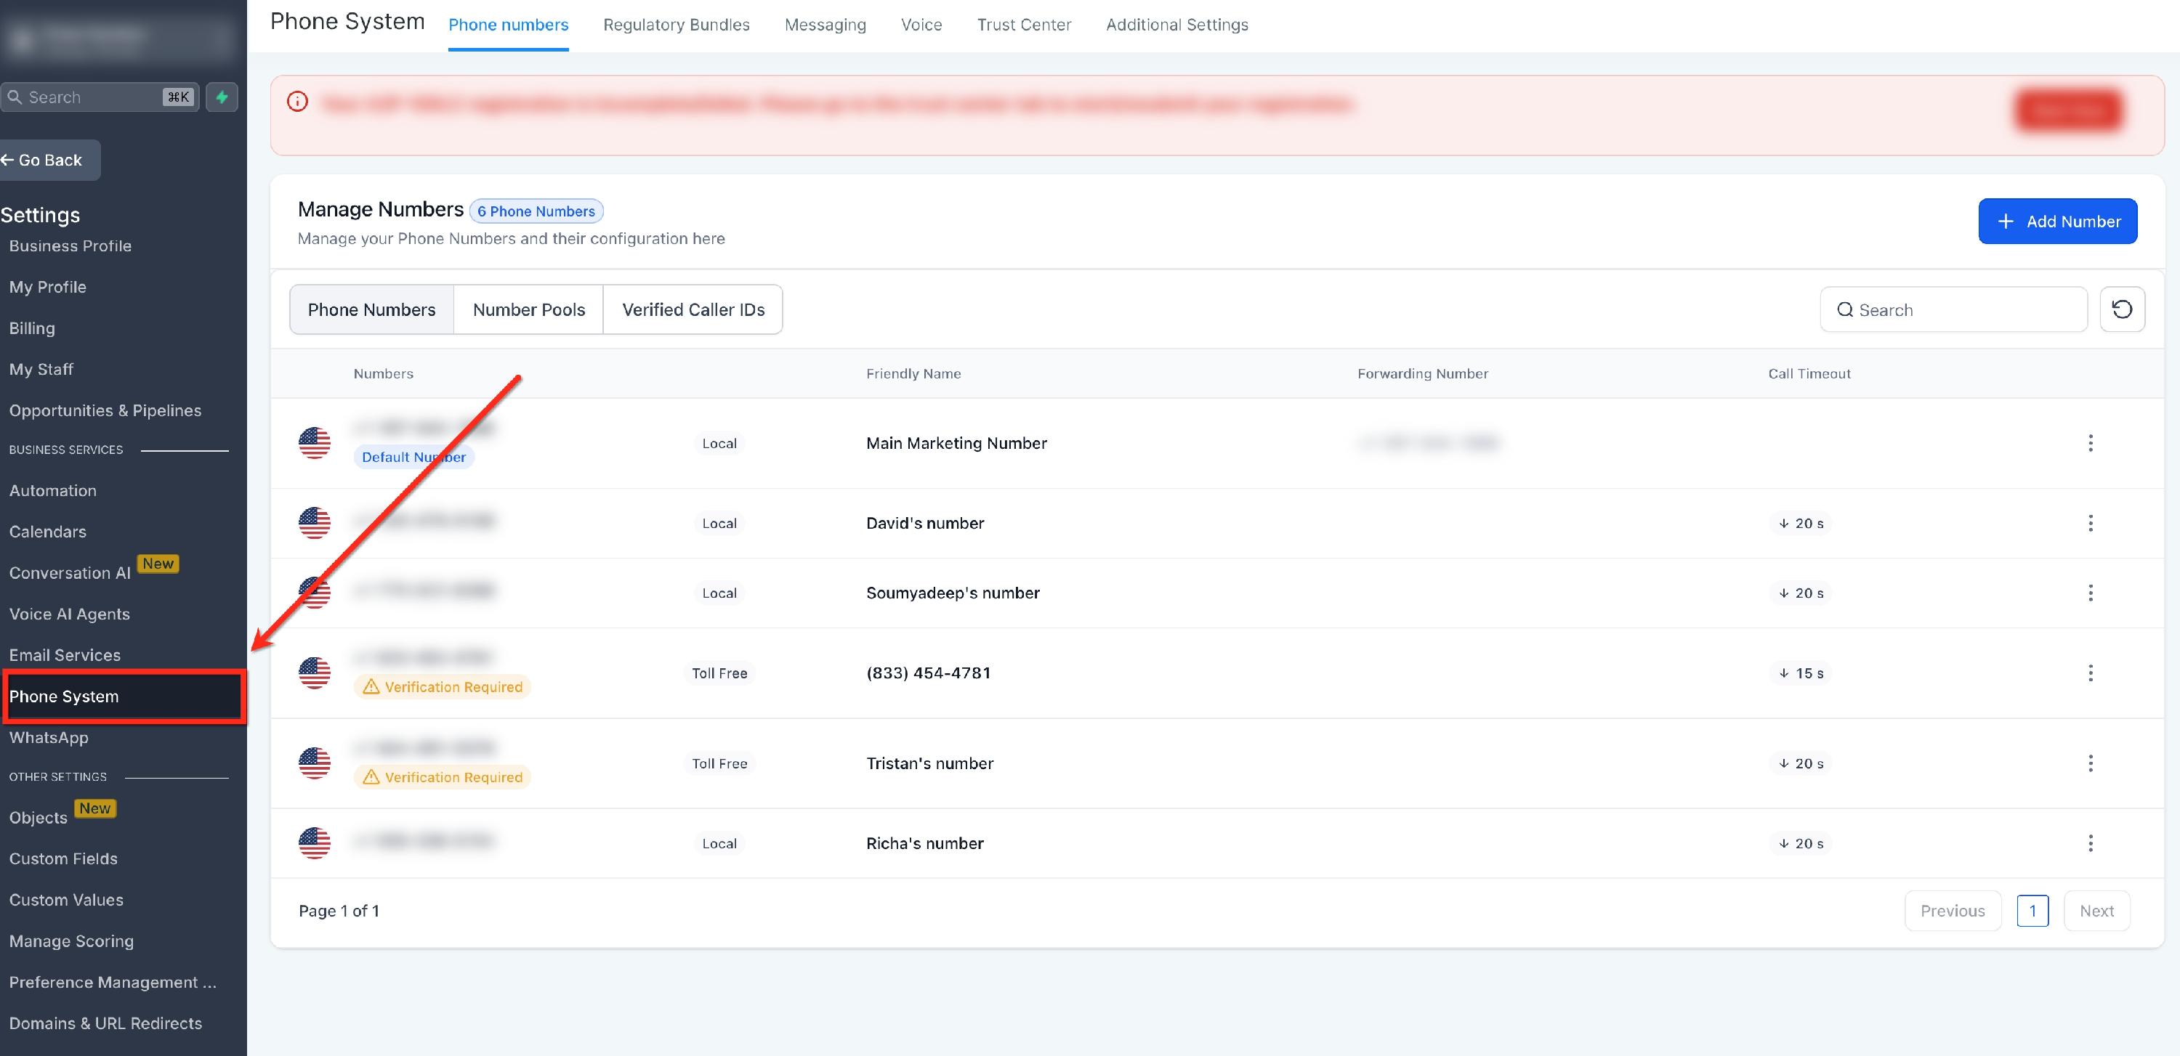Click the refresh icon beside the numbers search

2122,309
